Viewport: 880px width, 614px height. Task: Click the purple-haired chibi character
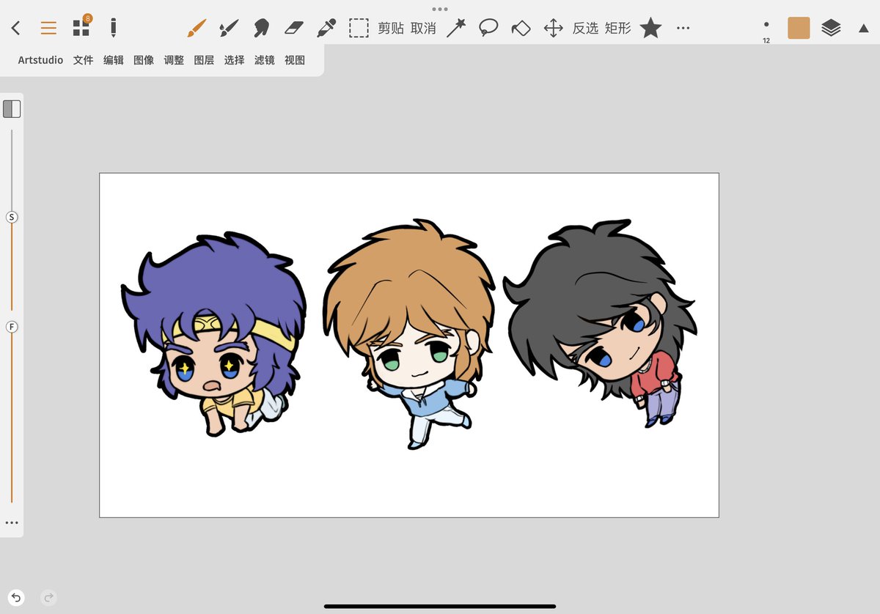[213, 334]
